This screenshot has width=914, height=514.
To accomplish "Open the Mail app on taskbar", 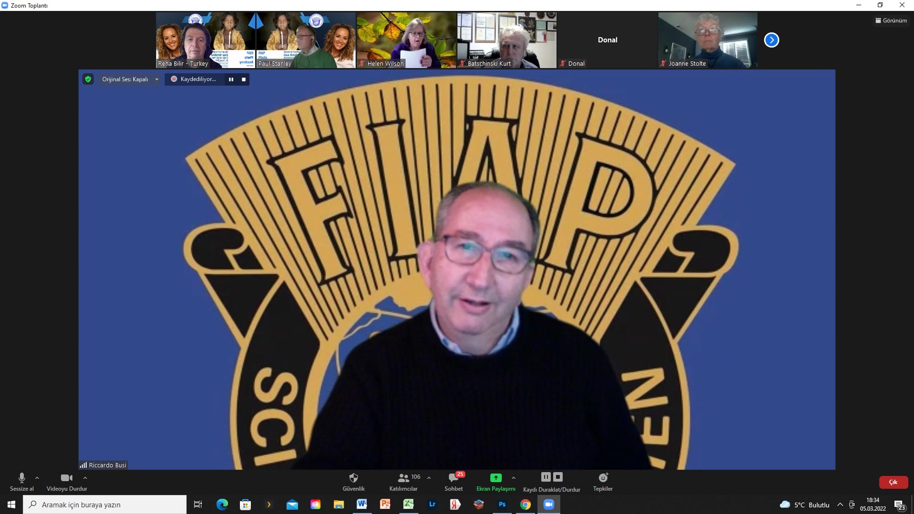I will coord(292,504).
